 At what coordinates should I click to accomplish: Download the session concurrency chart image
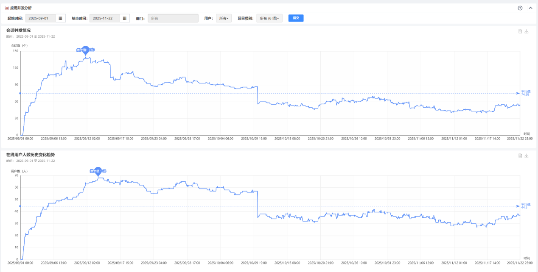point(527,31)
